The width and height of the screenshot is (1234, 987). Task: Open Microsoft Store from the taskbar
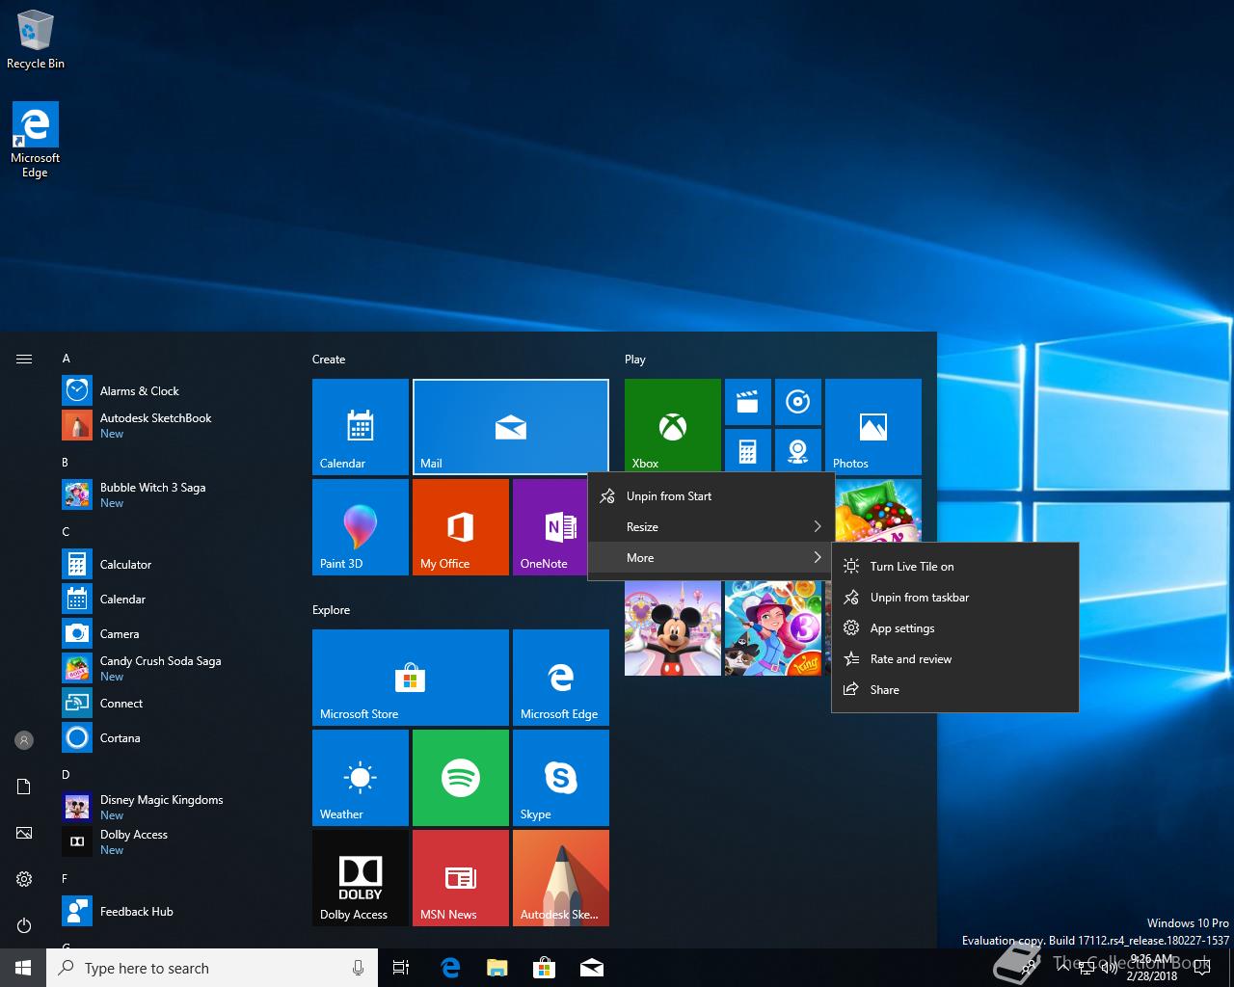(545, 968)
